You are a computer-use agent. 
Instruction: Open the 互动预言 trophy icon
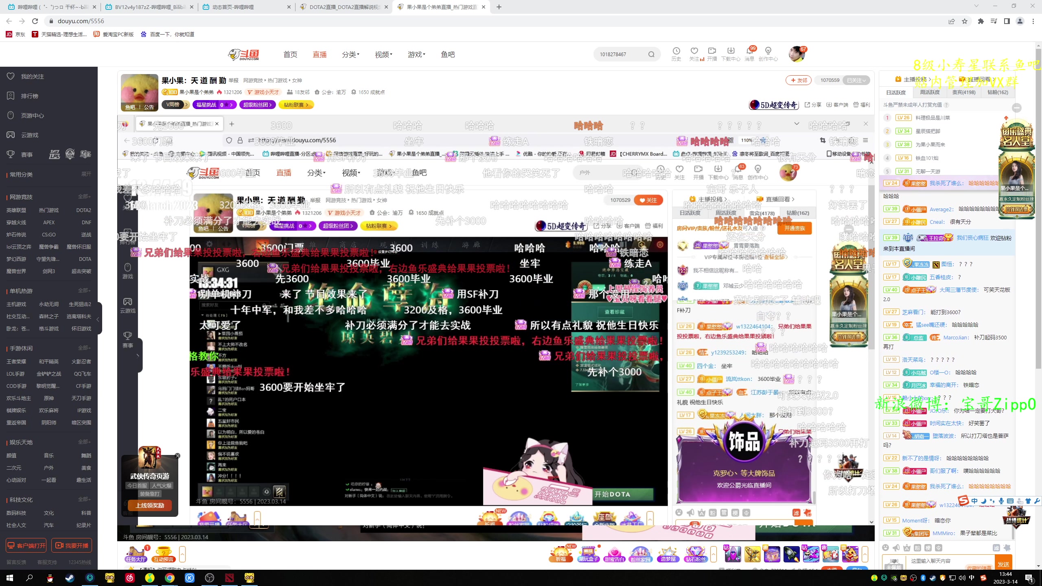pyautogui.click(x=163, y=554)
